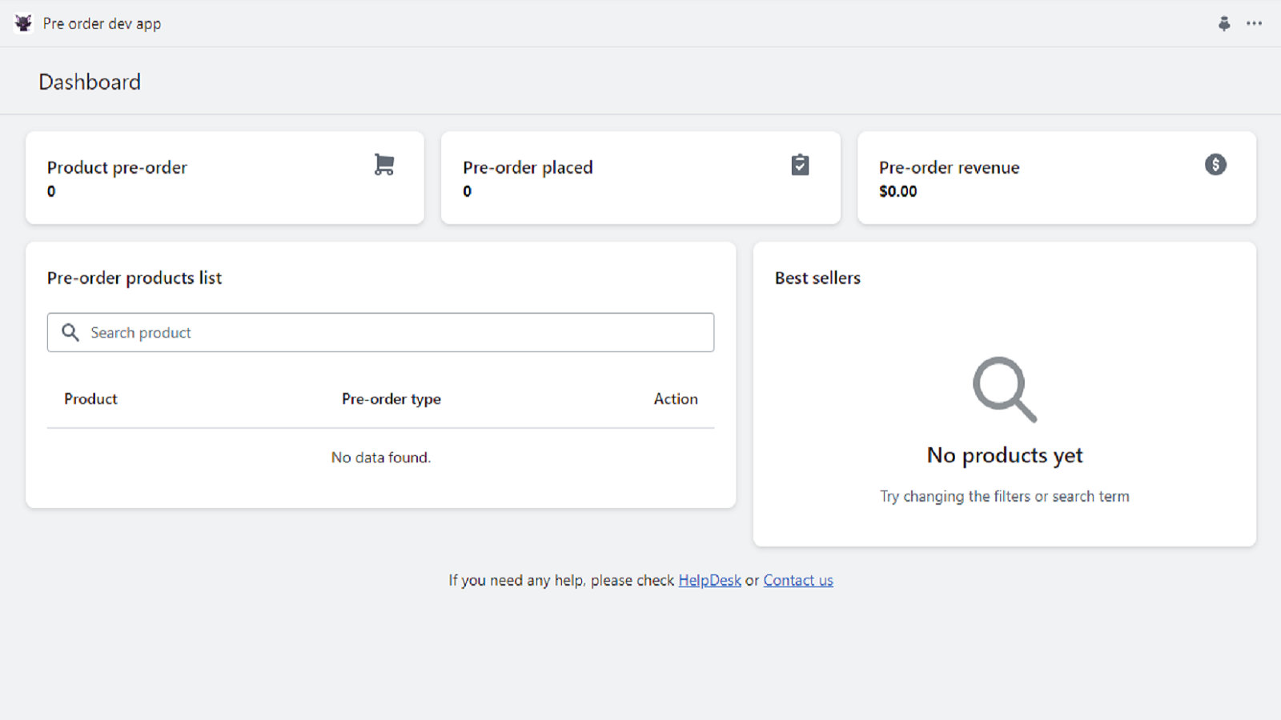Click the $0.00 revenue value

[898, 191]
